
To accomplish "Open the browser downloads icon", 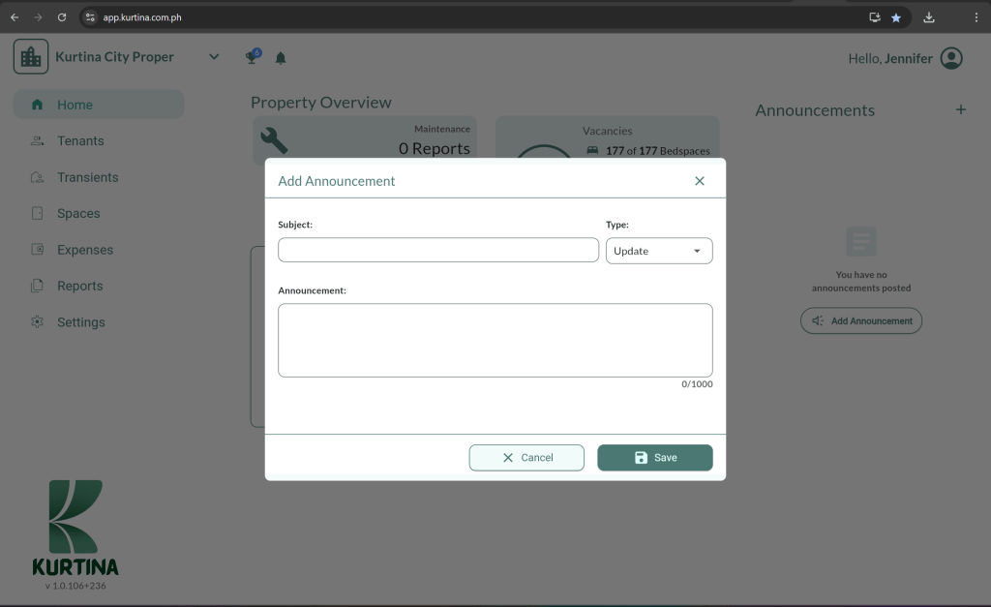I will [929, 17].
